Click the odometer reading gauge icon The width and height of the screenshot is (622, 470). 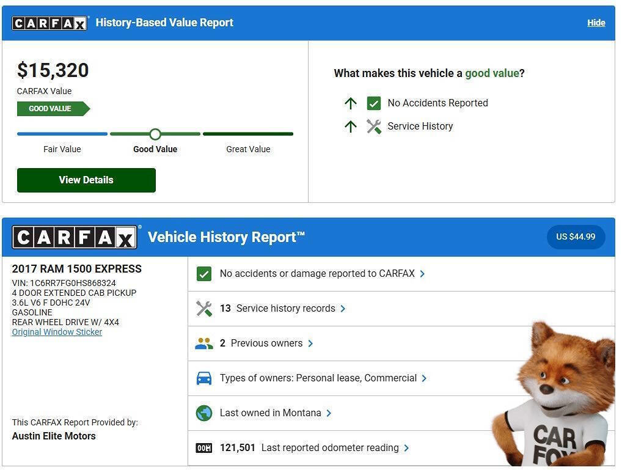[204, 447]
